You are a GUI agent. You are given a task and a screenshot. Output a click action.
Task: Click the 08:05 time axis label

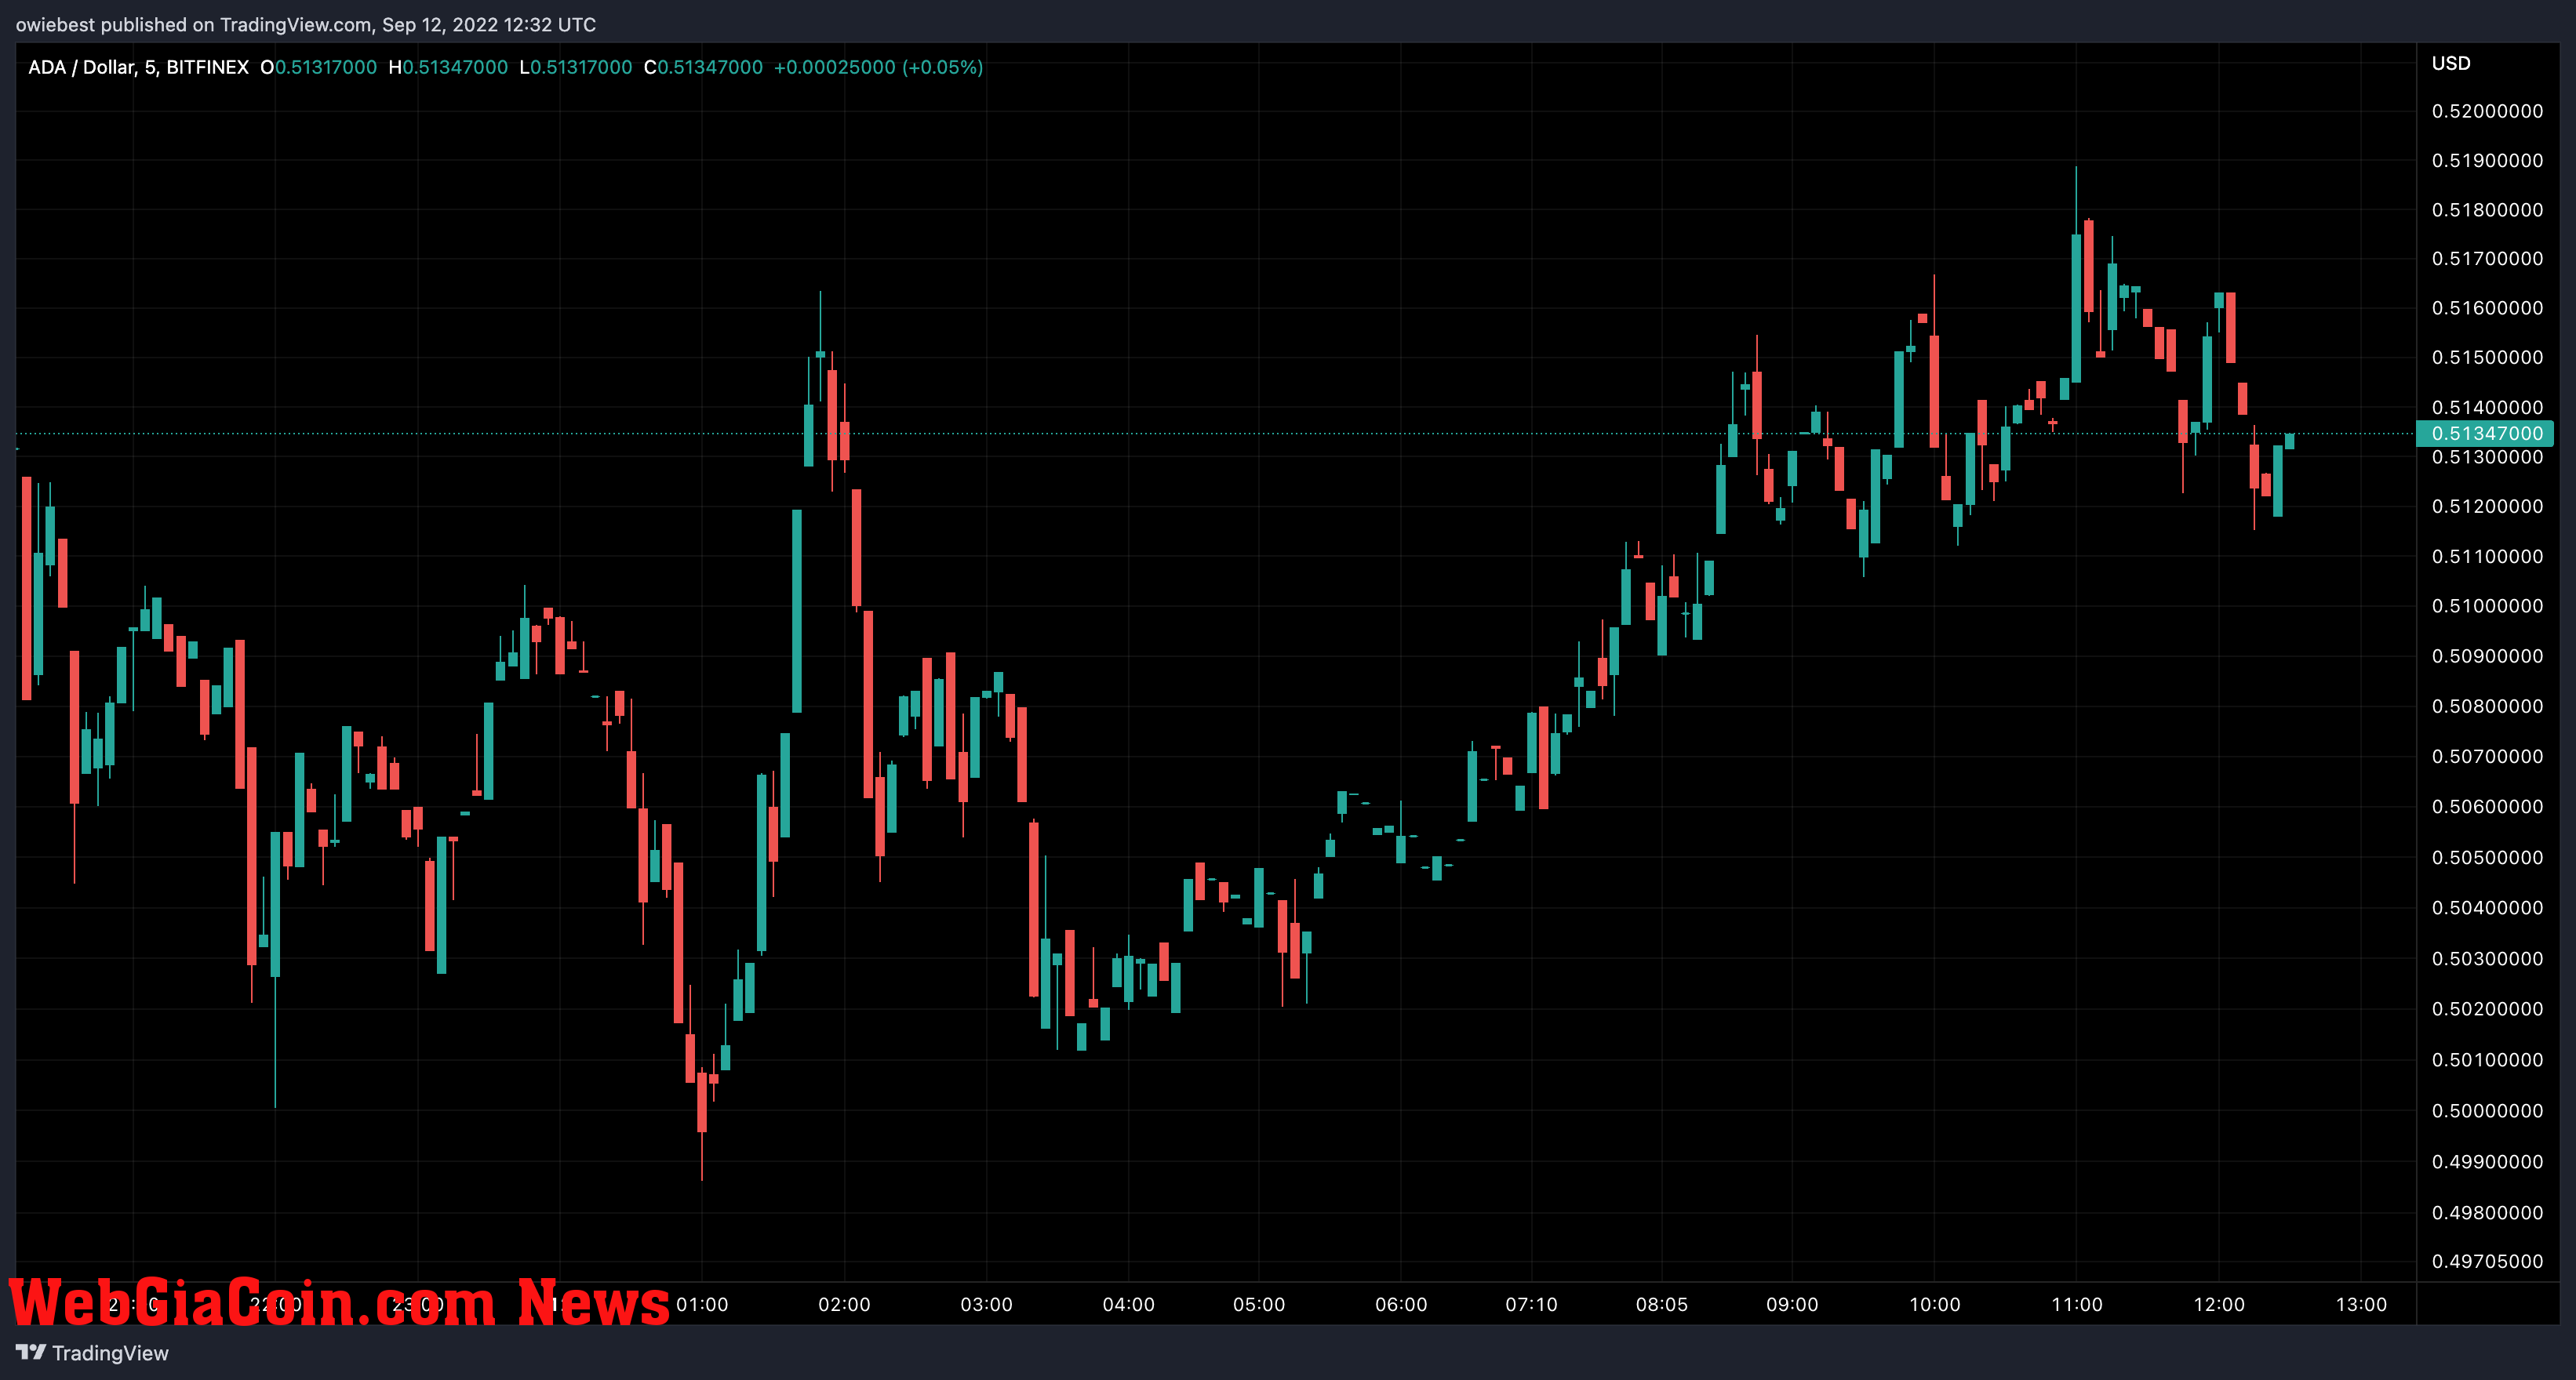(1661, 1305)
